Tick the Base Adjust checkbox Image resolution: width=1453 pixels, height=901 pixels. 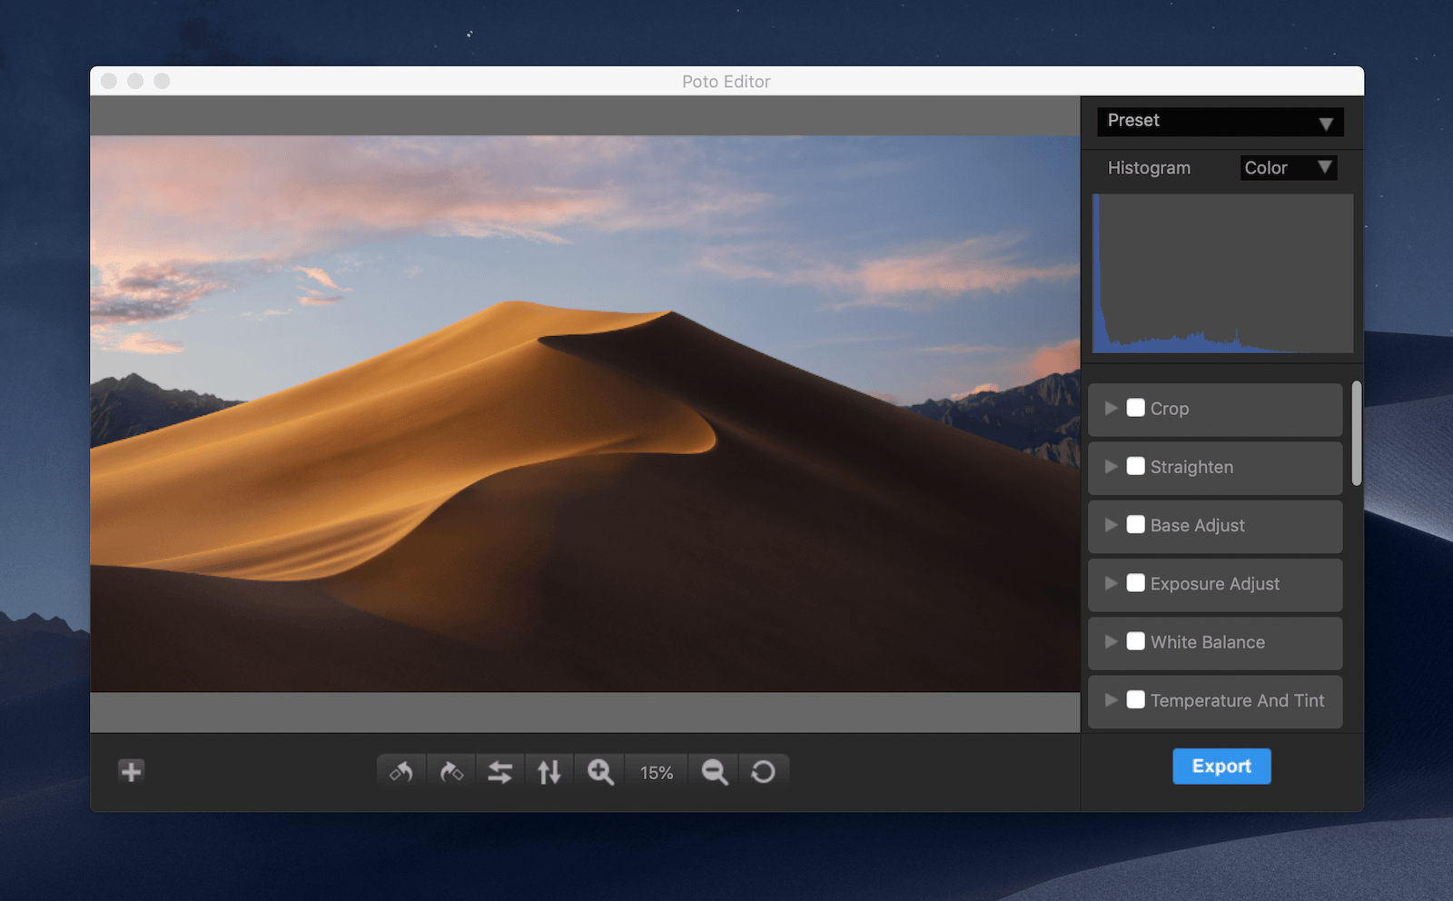point(1136,524)
